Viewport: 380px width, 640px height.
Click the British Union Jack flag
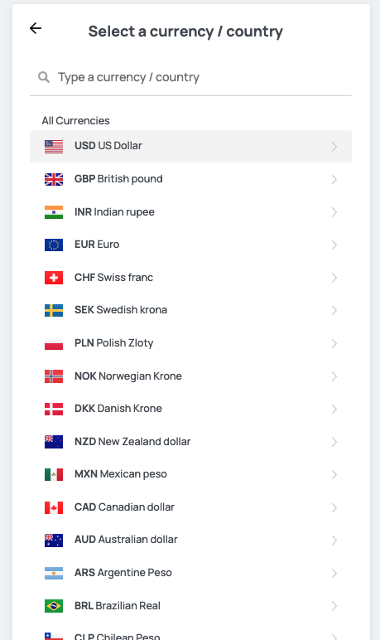pos(54,179)
